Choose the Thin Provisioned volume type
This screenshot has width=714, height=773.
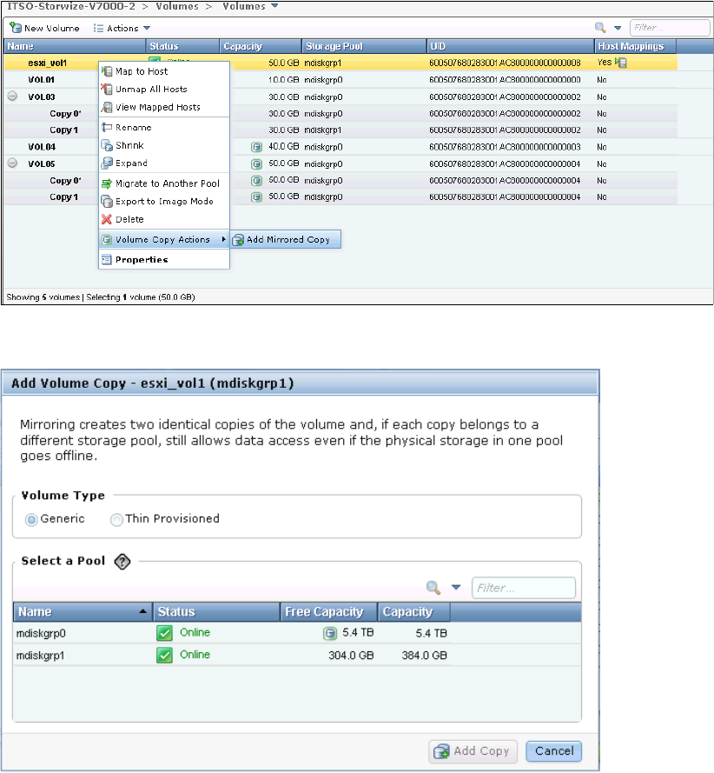coord(116,519)
